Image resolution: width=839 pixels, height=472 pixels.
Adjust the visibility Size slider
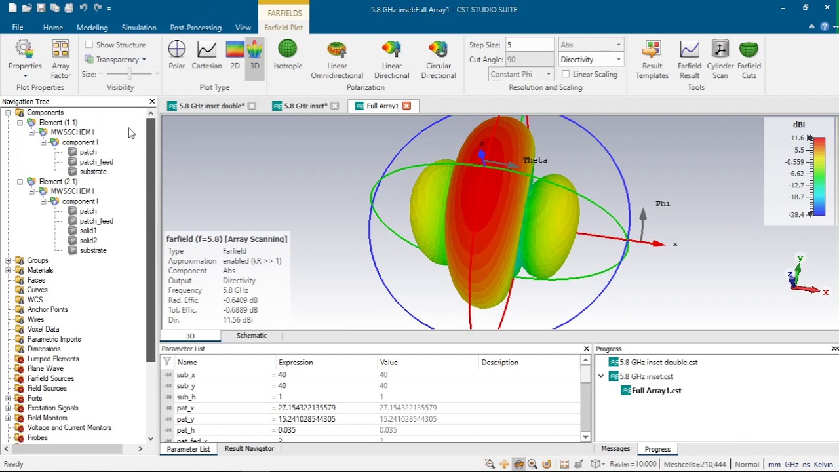pos(130,74)
